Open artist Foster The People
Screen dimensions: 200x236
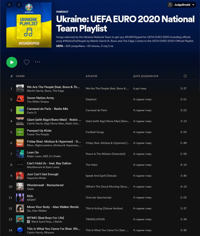point(38,135)
